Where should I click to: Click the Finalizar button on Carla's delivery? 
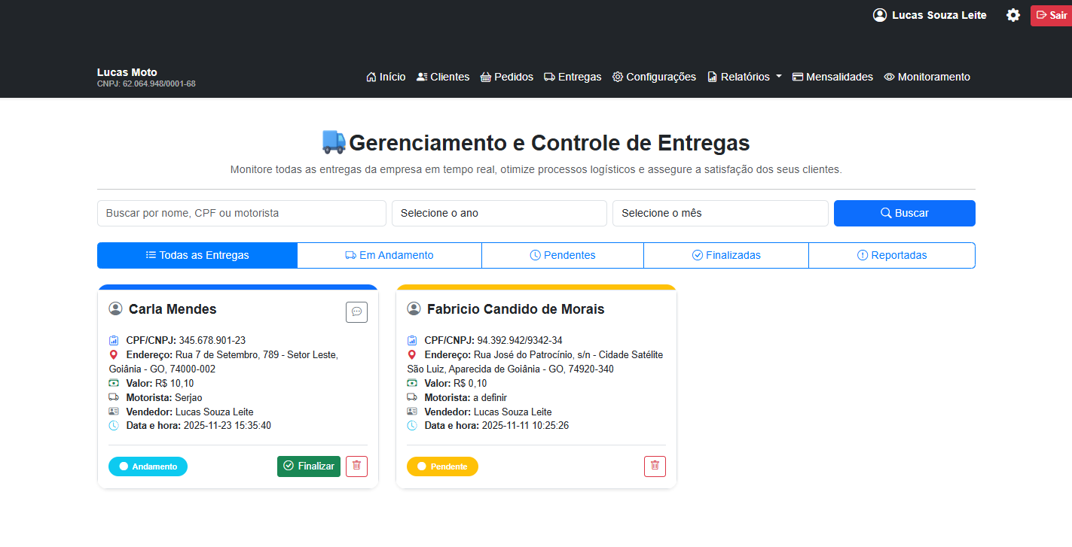click(x=309, y=466)
